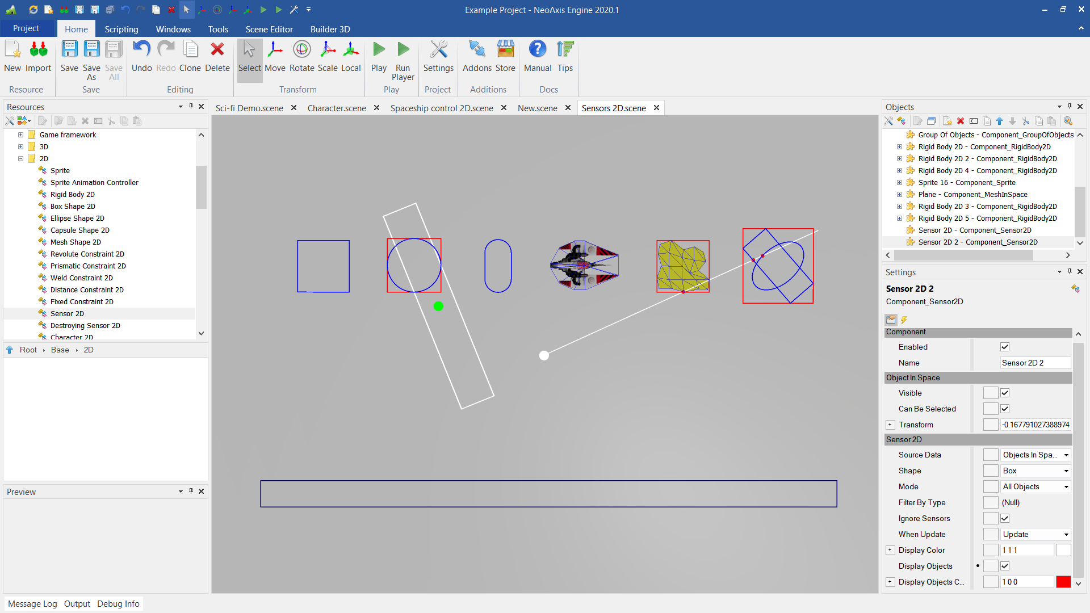
Task: Click the Name field containing Sensor 2D 2
Action: [1034, 363]
